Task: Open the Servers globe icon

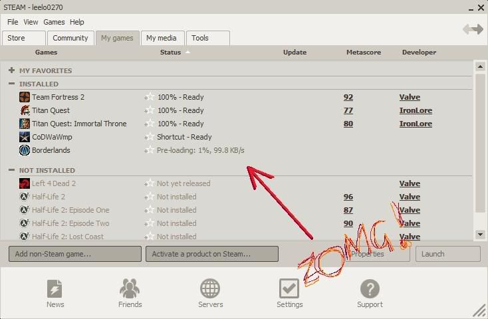Action: pyautogui.click(x=210, y=289)
